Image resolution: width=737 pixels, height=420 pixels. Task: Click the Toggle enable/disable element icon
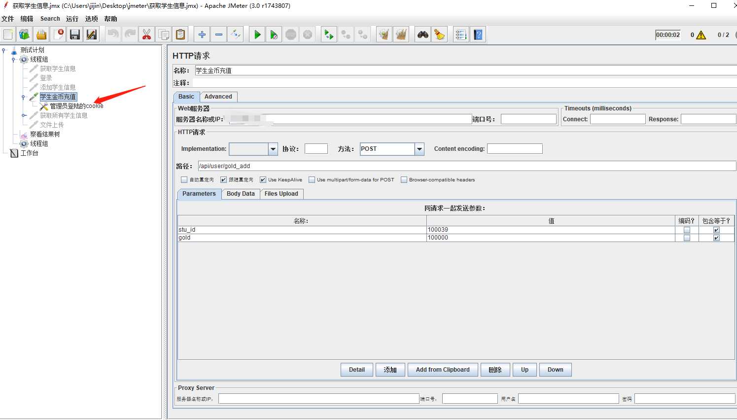tap(236, 35)
